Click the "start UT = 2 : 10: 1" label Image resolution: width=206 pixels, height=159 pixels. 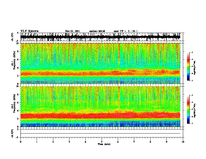coord(126,31)
